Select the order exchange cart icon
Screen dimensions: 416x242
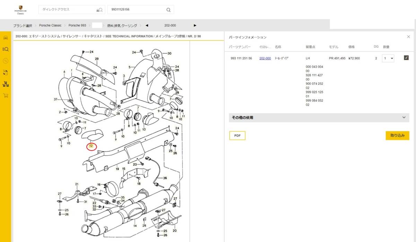5,73
